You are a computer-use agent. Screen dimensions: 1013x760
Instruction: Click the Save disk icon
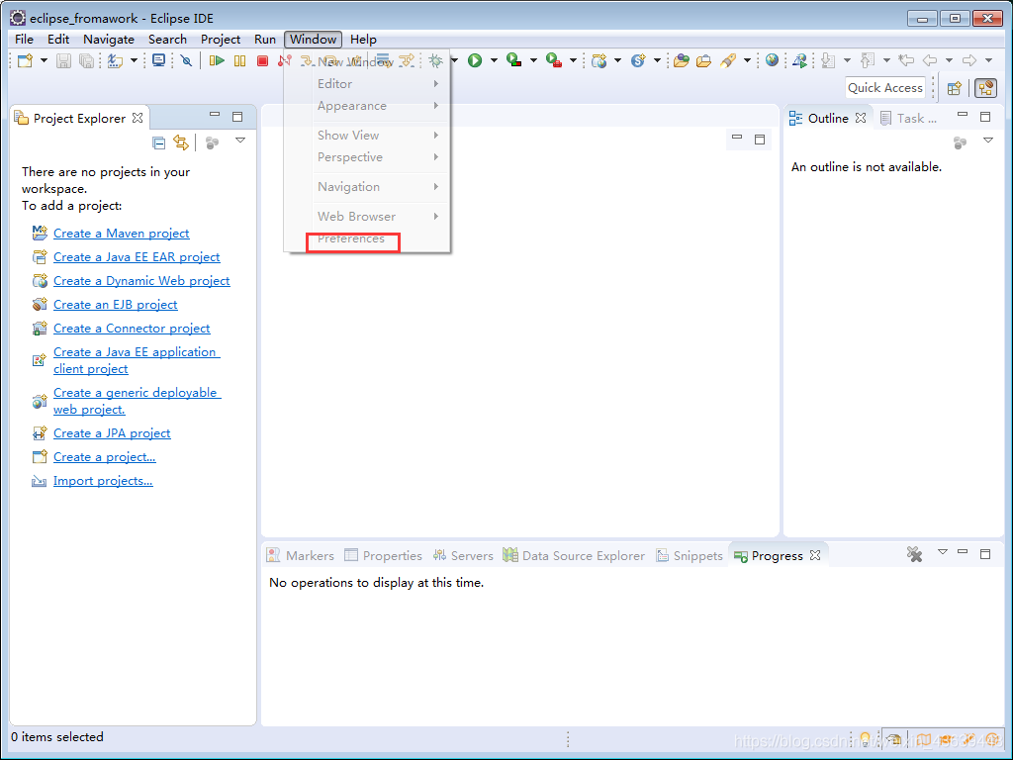click(x=63, y=60)
